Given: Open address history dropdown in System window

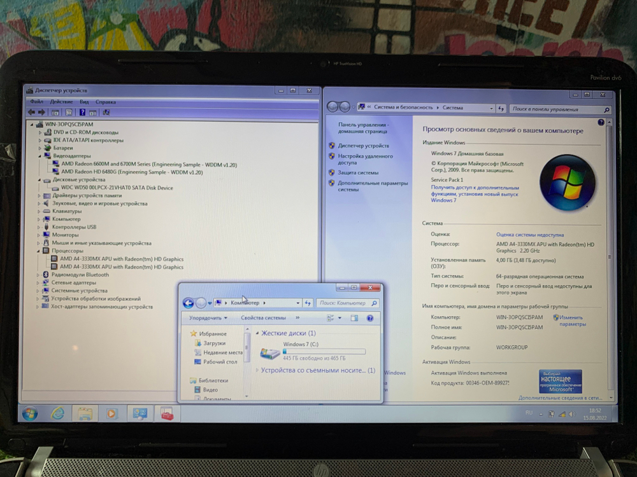Looking at the screenshot, I should point(491,108).
